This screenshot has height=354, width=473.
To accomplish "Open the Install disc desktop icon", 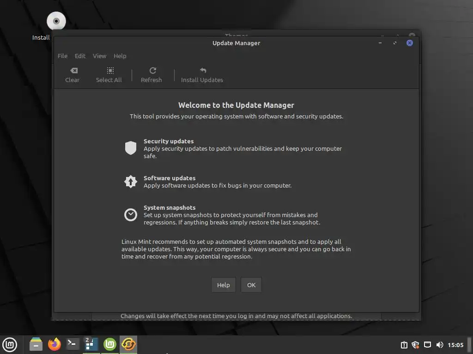I will coord(56,21).
